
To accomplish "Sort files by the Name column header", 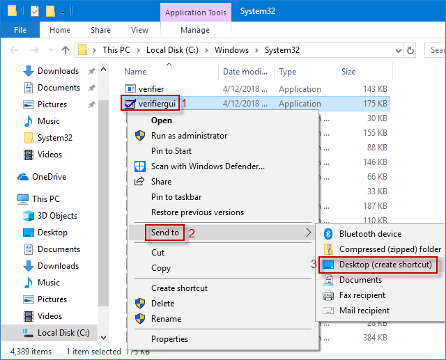I will tap(169, 72).
